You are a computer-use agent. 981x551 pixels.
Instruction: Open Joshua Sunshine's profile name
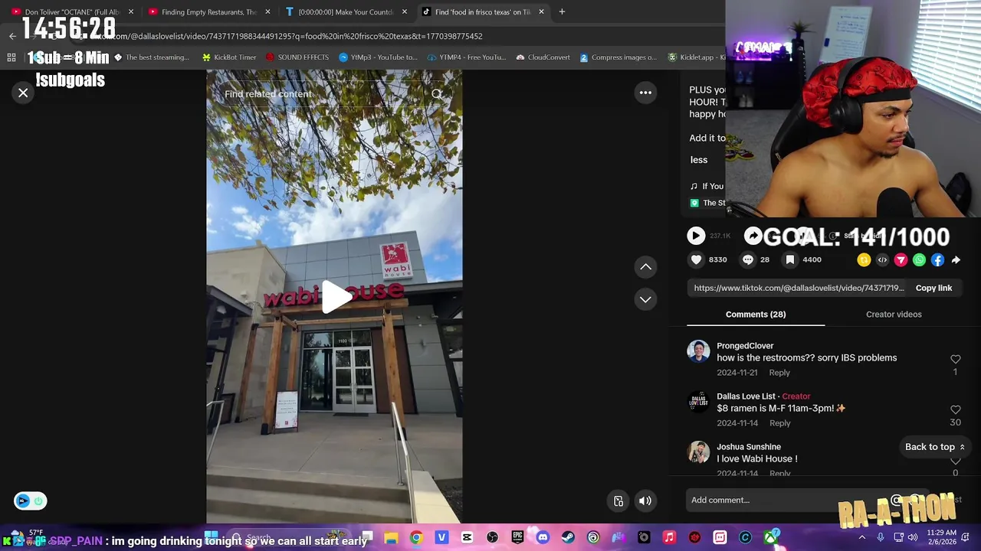click(749, 447)
